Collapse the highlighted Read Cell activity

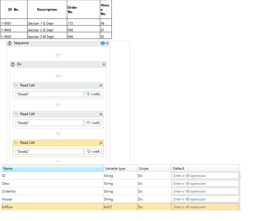tap(100, 143)
